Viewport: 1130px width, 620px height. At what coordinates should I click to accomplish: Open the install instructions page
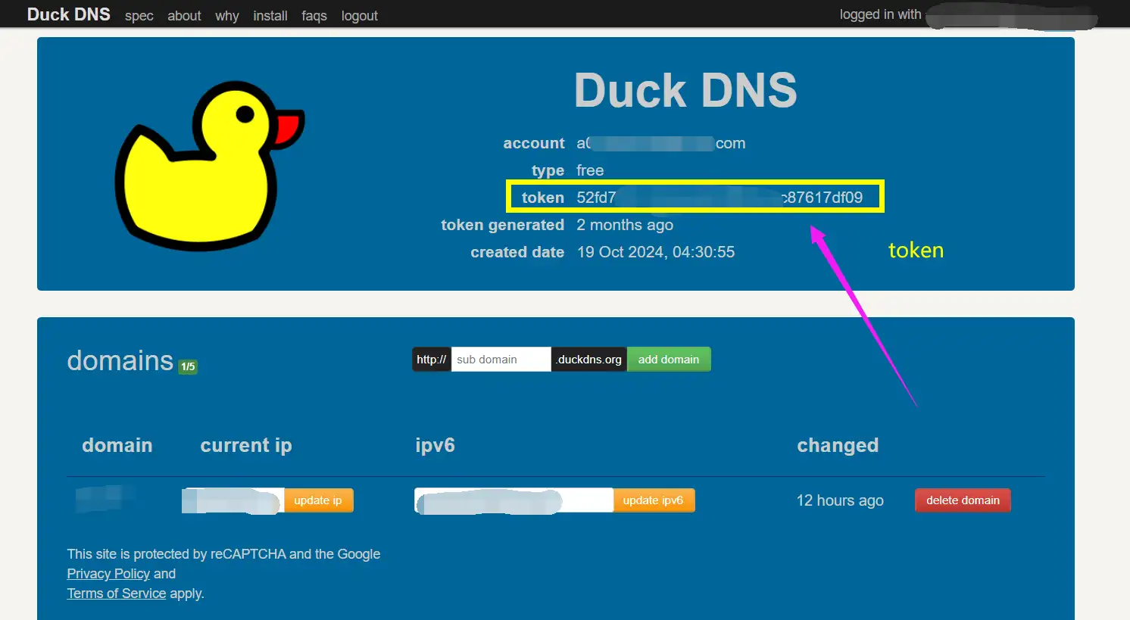coord(270,15)
